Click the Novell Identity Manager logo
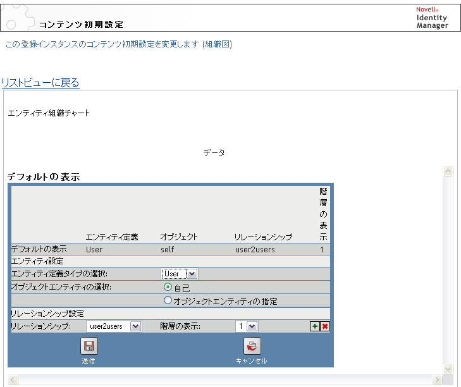The height and width of the screenshot is (387, 461). [432, 18]
